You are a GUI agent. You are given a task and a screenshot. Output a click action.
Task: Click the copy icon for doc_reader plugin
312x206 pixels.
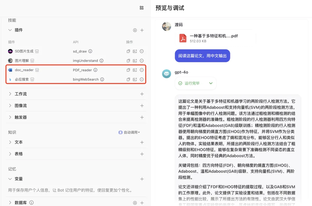[x=128, y=70]
